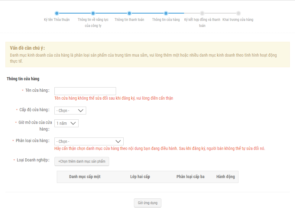Submit the form with Gửi ứng dụng

147,203
